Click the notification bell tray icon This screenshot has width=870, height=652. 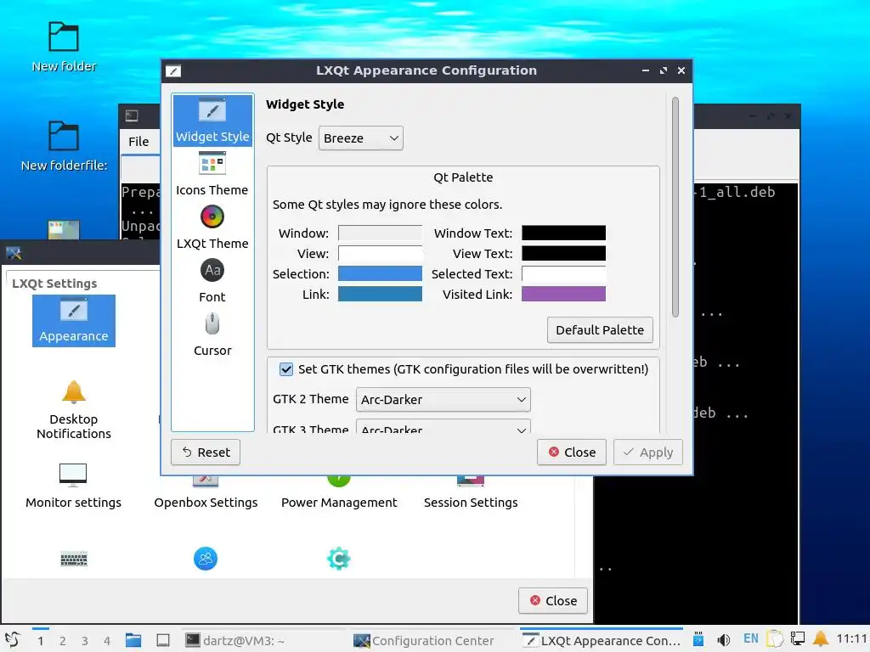click(821, 640)
